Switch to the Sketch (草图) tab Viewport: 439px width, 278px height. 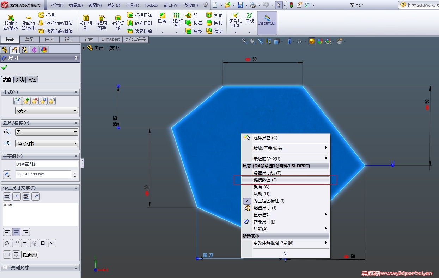tap(30, 39)
